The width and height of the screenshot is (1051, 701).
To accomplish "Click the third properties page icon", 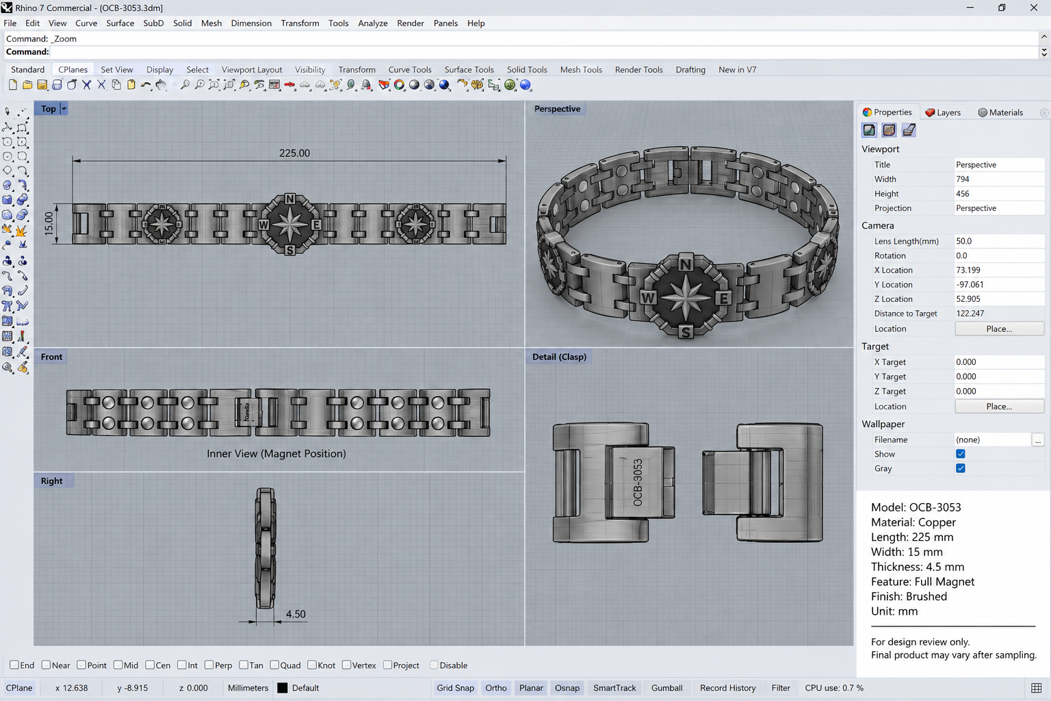I will click(x=909, y=130).
